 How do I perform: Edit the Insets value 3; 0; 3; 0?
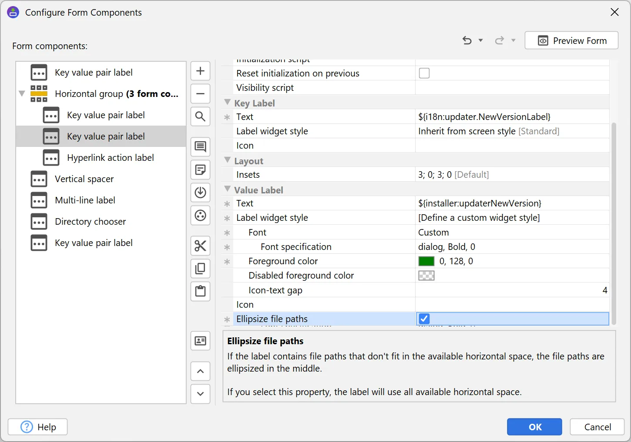click(512, 175)
